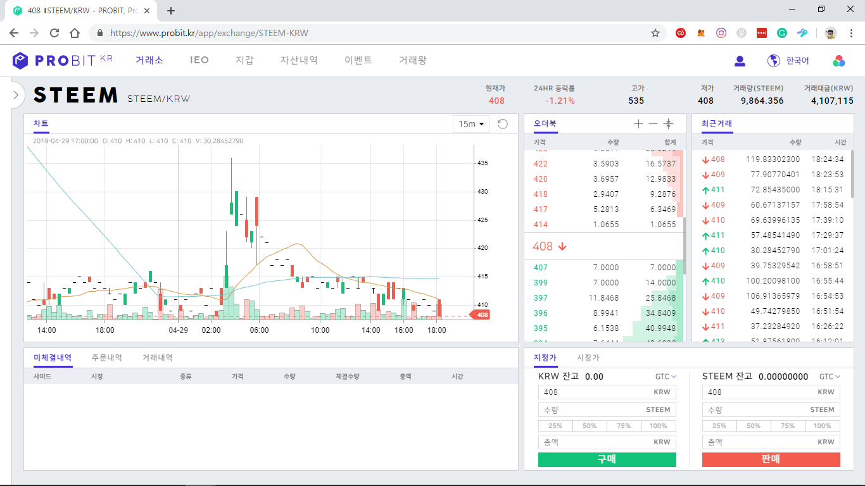The height and width of the screenshot is (486, 865).
Task: Click the blue key extension icon
Action: point(802,33)
